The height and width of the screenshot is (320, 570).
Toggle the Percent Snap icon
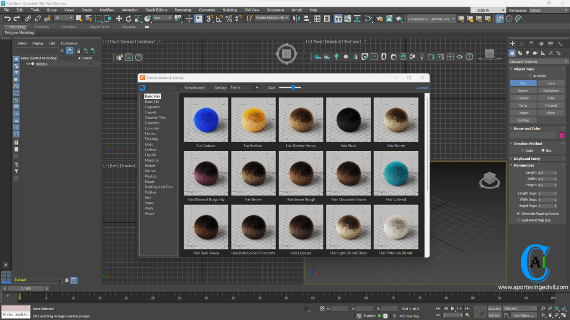229,18
